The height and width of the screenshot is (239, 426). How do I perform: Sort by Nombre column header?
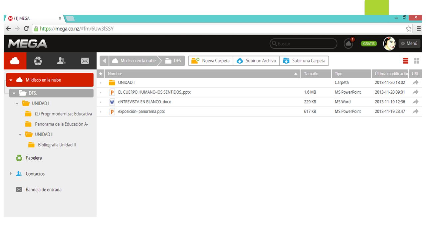point(203,74)
